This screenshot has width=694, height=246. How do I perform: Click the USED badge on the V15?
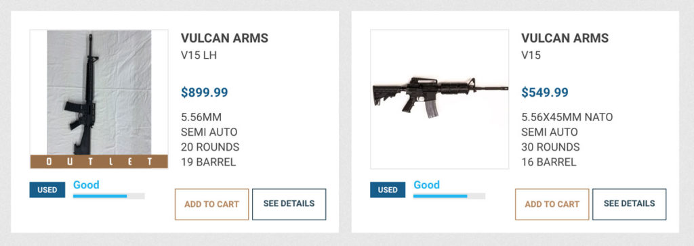pyautogui.click(x=388, y=190)
